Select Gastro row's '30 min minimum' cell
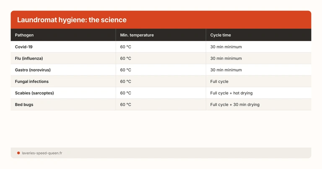 pyautogui.click(x=226, y=70)
